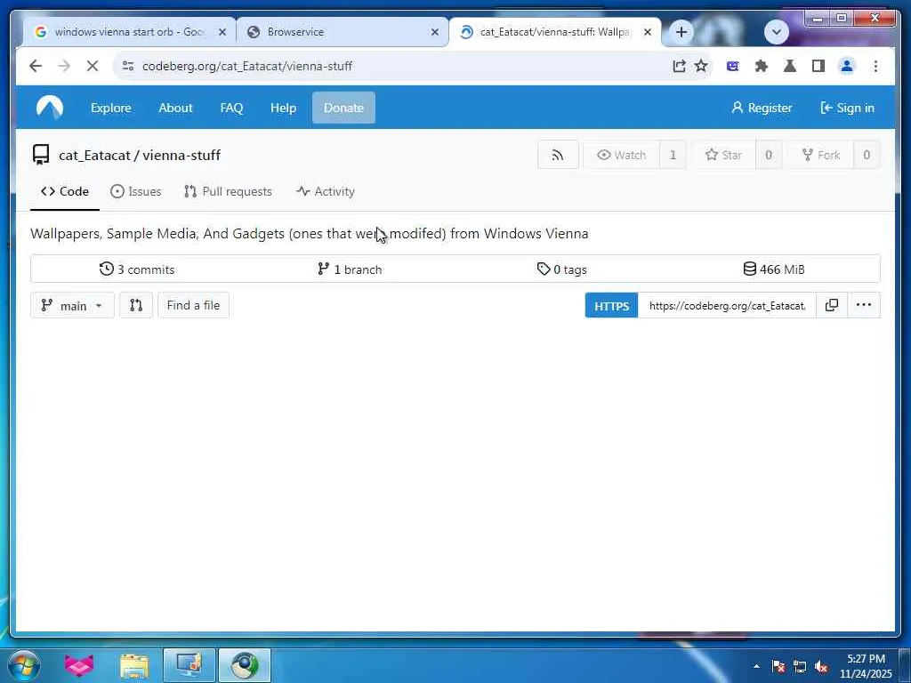
Task: Switch to the Browservice tab
Action: (x=342, y=32)
